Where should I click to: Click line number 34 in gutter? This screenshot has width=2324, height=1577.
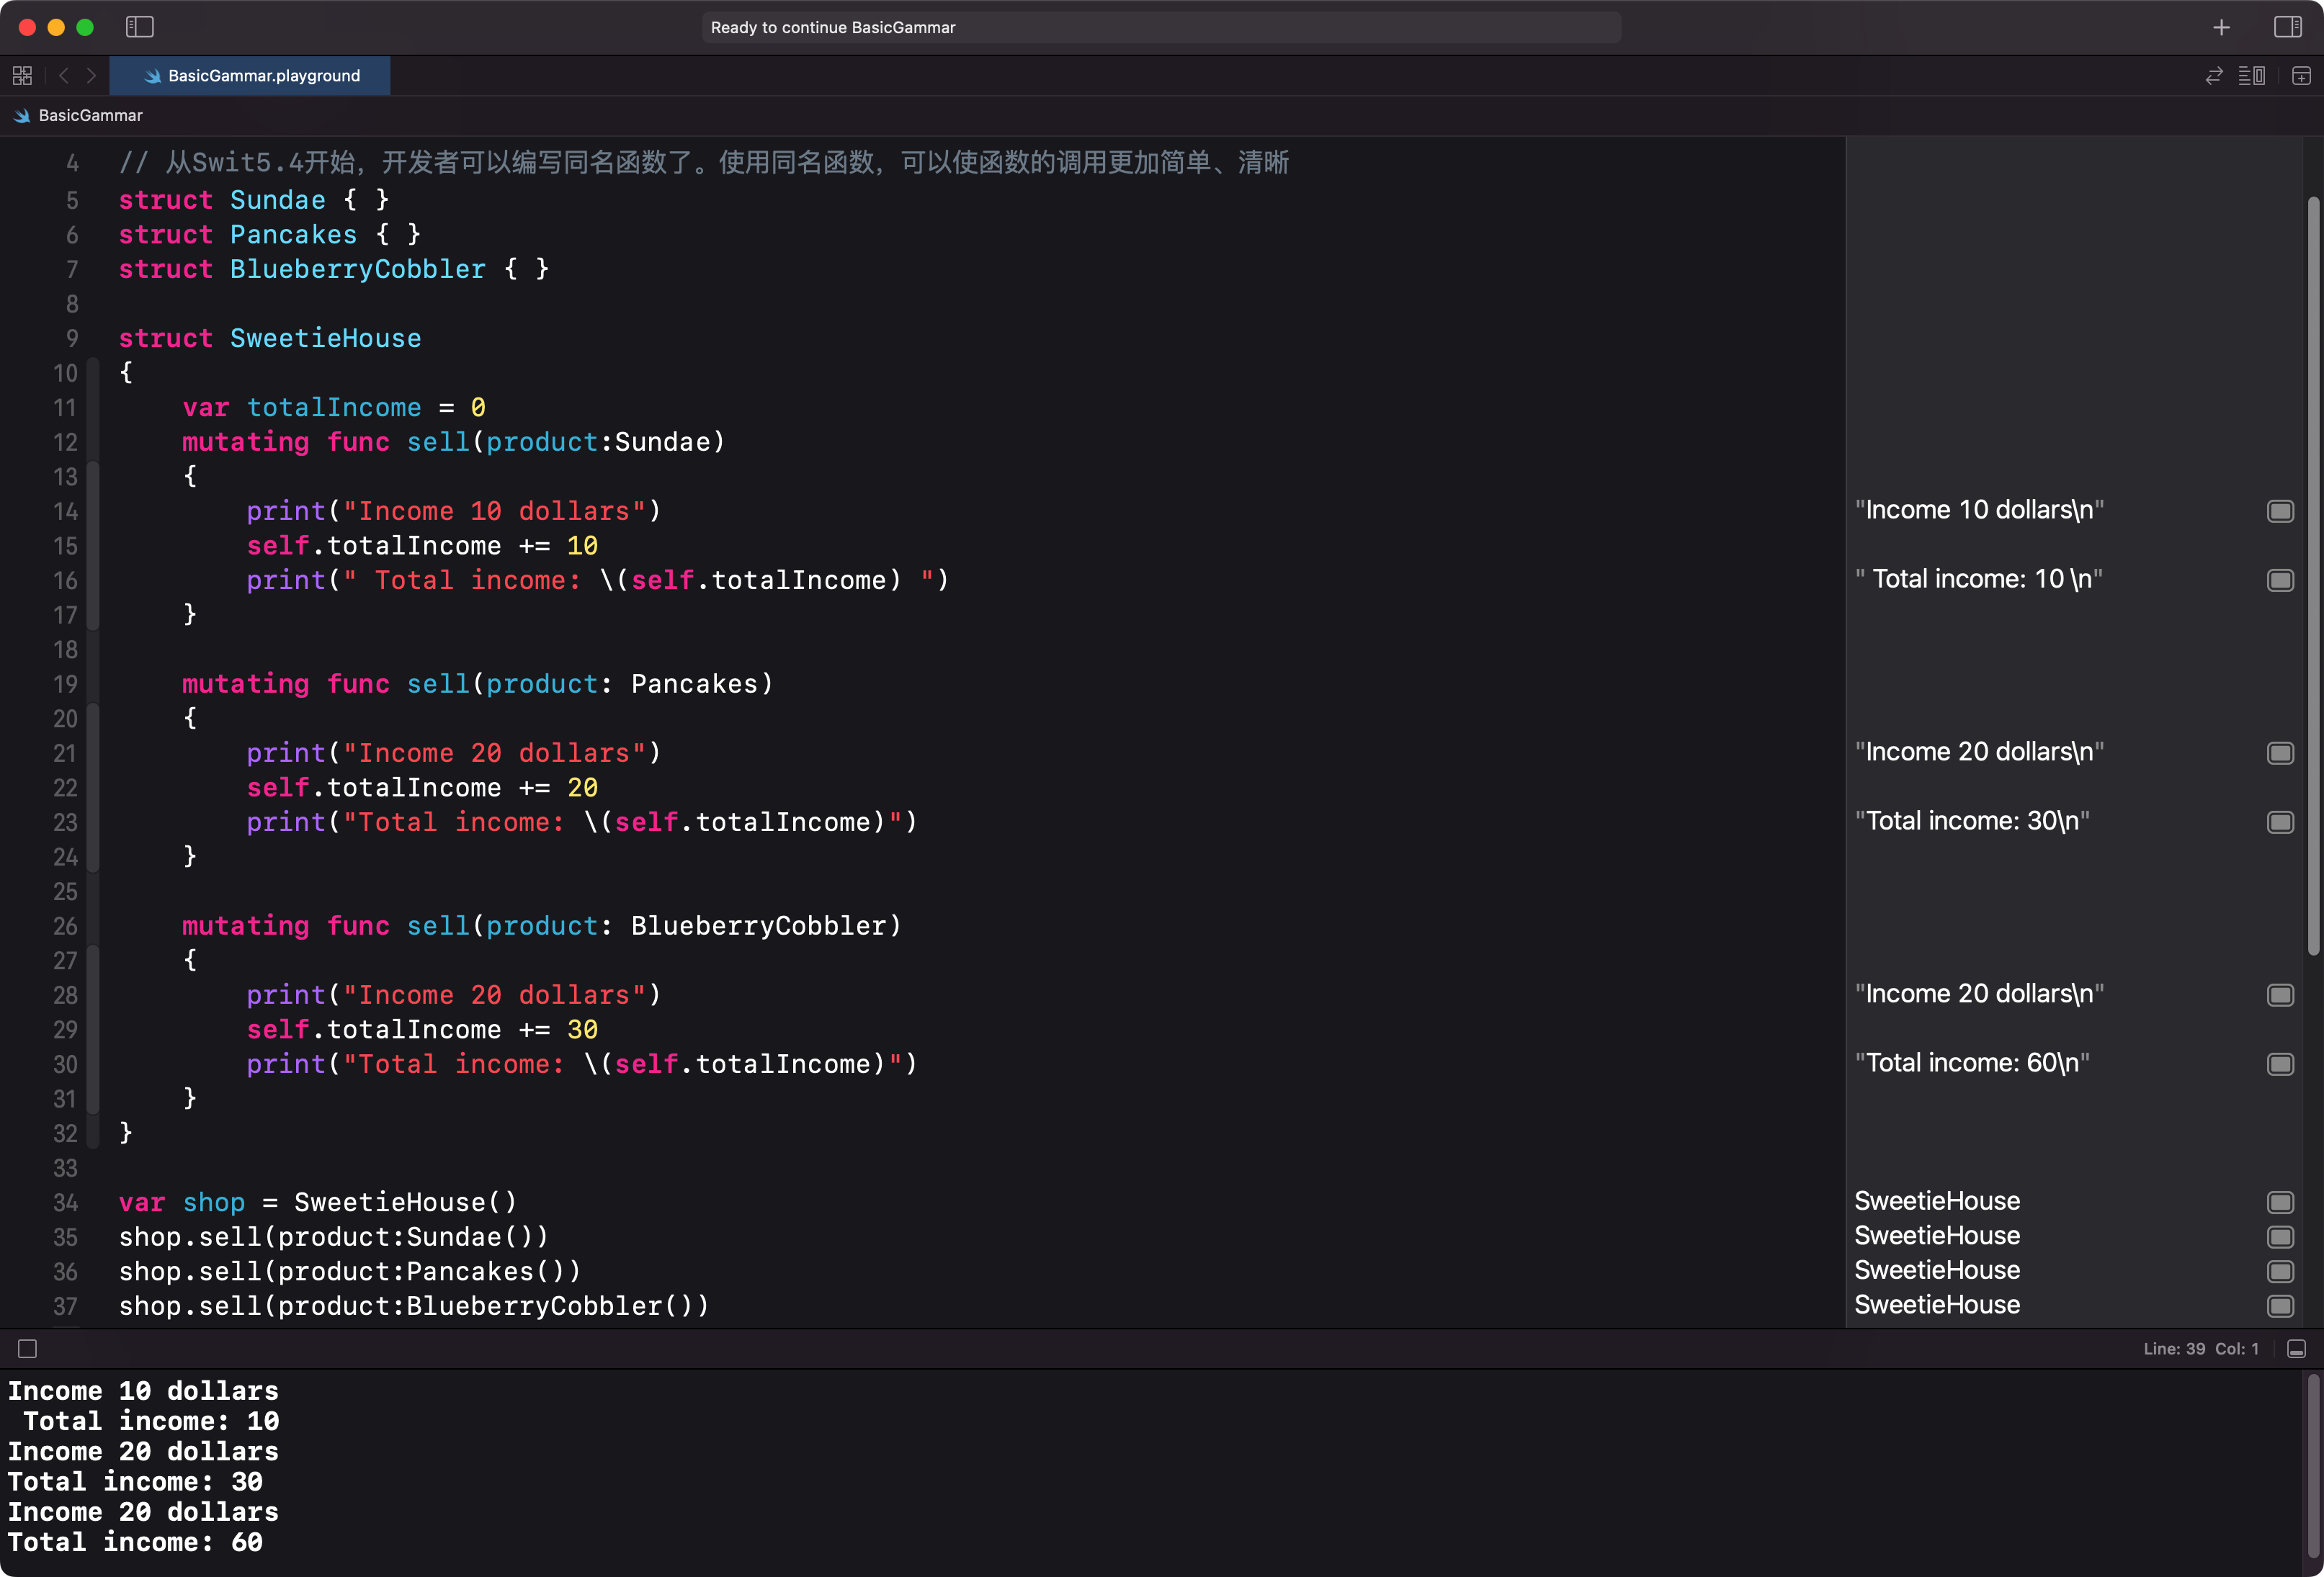pos(65,1203)
